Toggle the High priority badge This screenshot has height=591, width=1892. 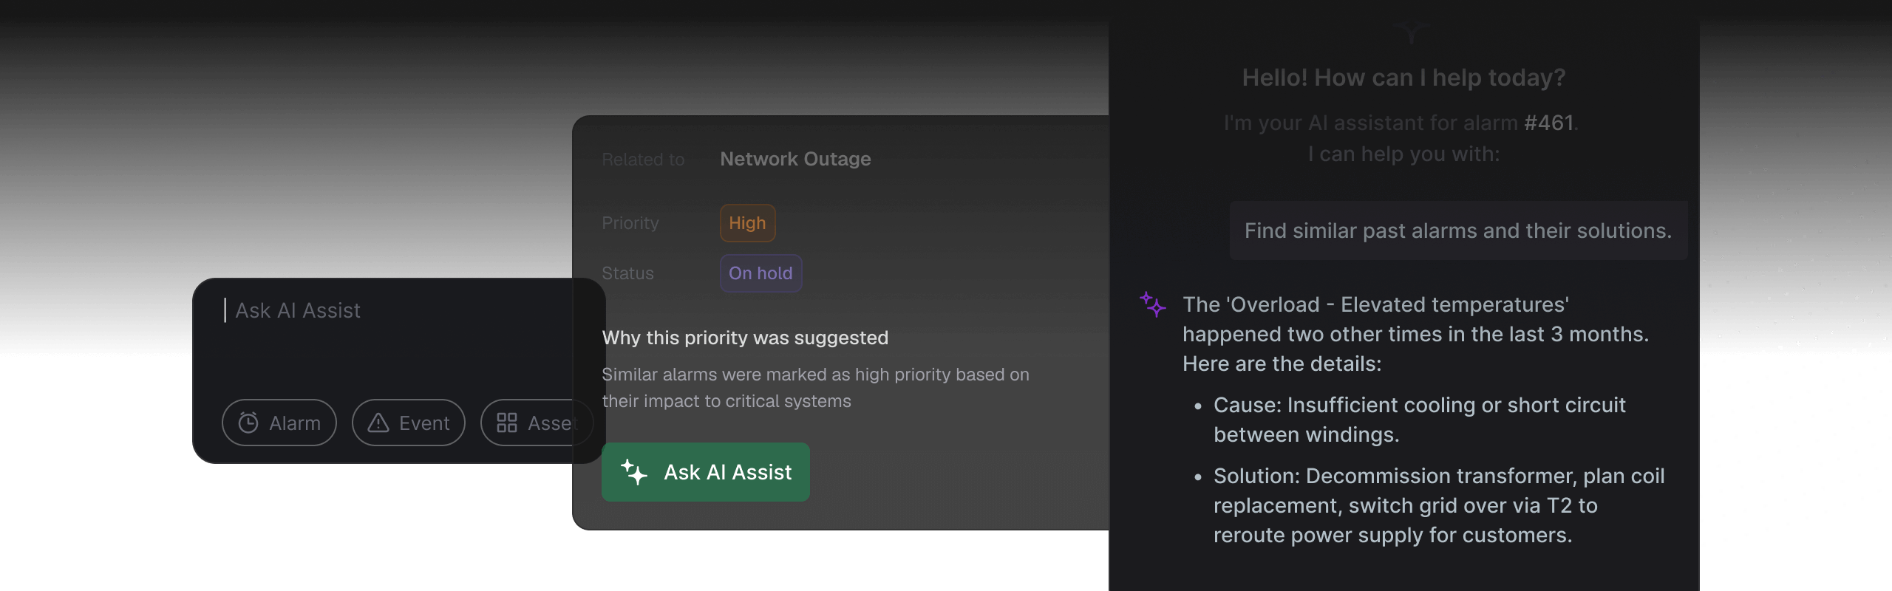tap(746, 222)
